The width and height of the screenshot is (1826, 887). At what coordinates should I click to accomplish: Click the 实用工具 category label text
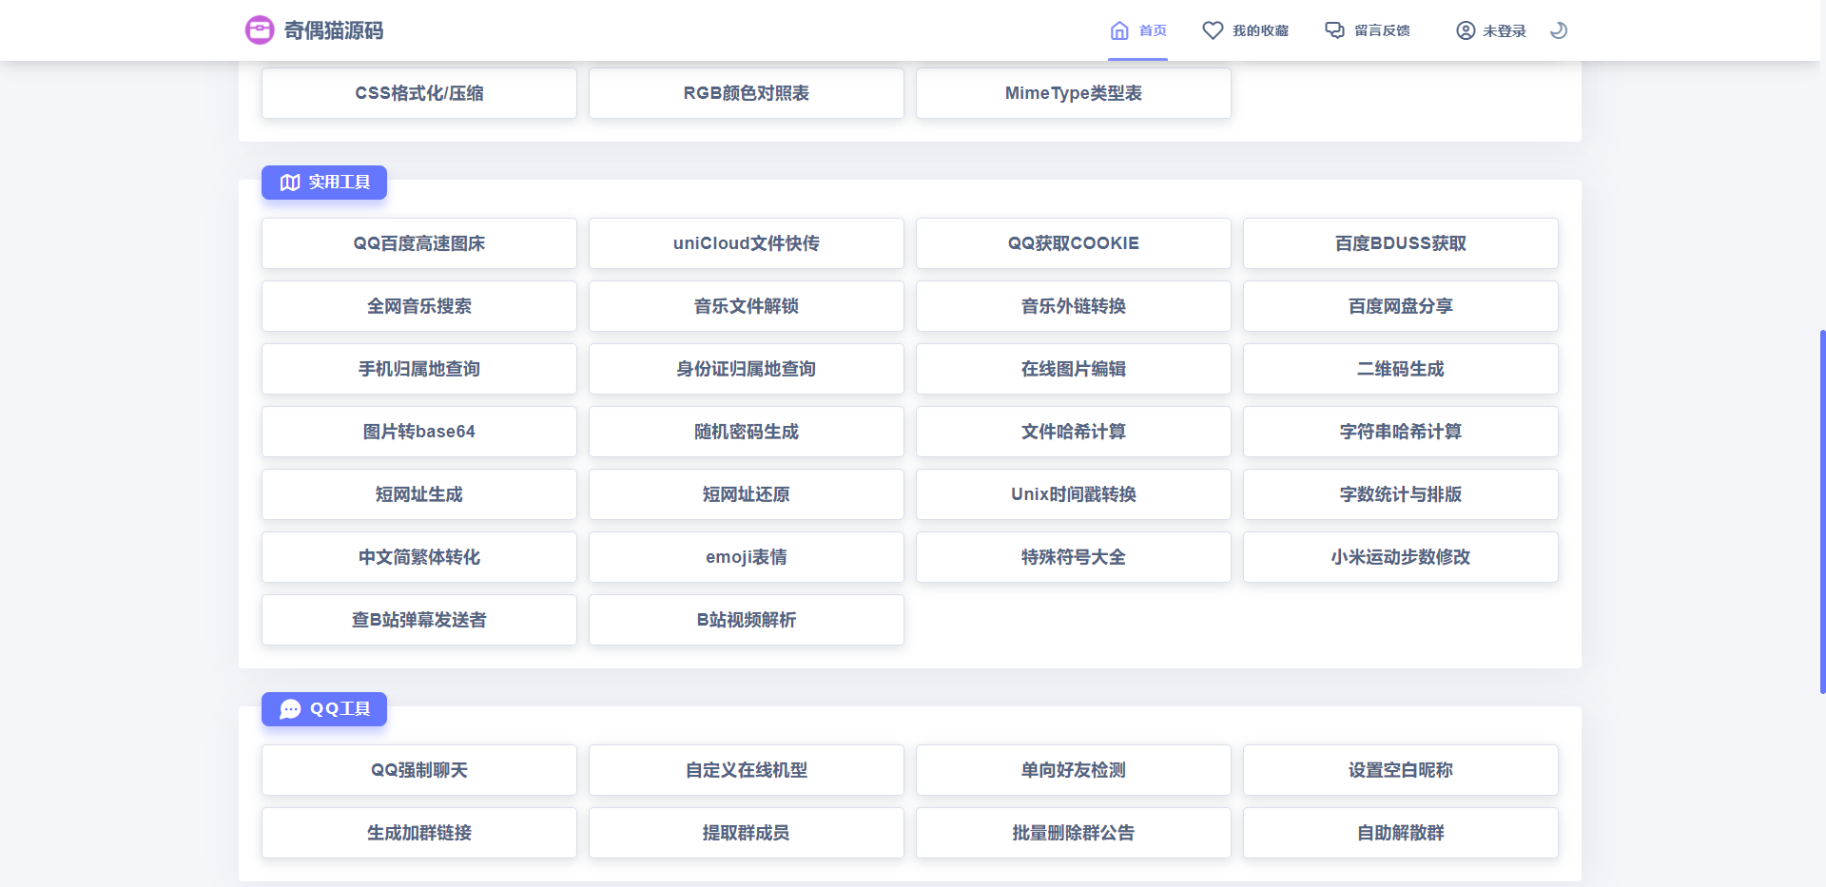tap(340, 183)
